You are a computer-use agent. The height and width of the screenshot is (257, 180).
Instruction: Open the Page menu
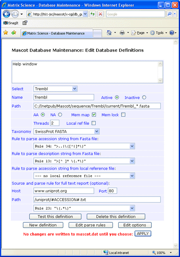pyautogui.click(x=140, y=33)
